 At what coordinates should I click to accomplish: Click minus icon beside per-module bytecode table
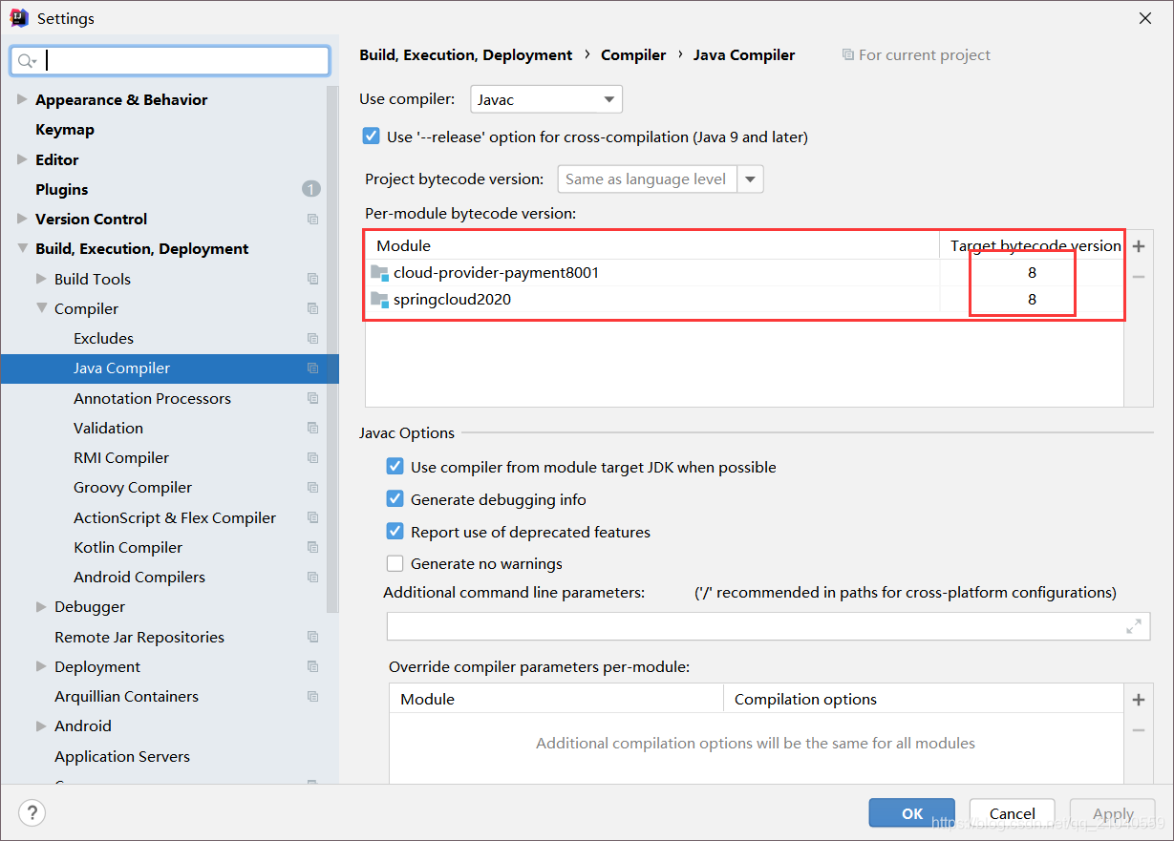point(1138,277)
